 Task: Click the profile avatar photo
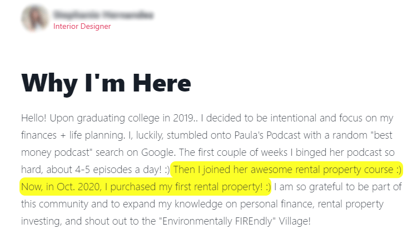(x=34, y=18)
